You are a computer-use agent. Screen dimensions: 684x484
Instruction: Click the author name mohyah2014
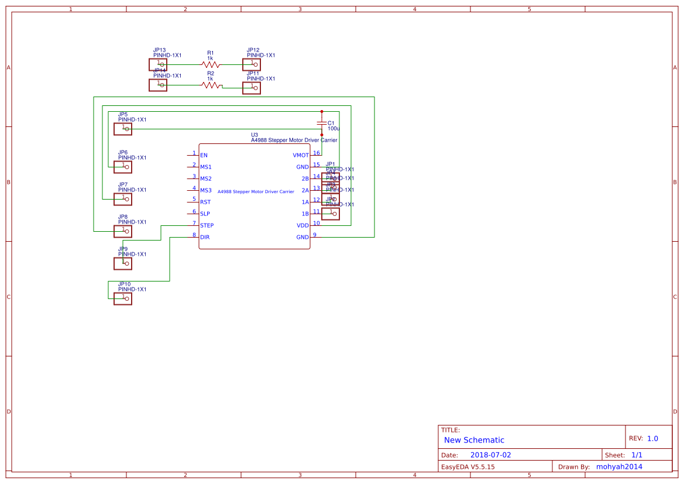click(x=619, y=466)
